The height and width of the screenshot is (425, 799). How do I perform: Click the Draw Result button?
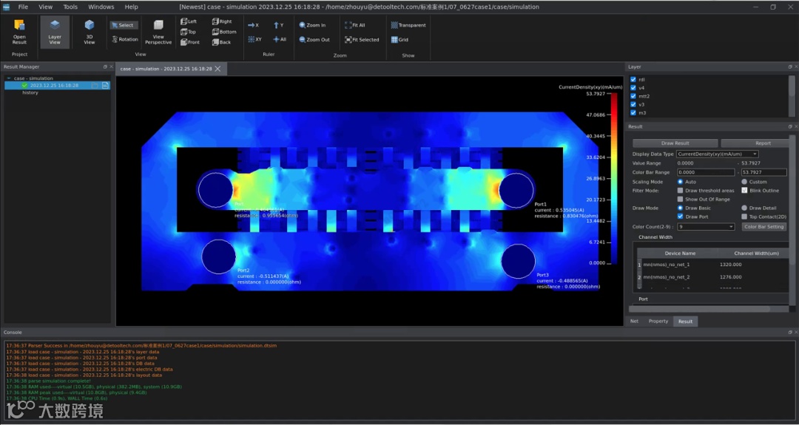675,143
